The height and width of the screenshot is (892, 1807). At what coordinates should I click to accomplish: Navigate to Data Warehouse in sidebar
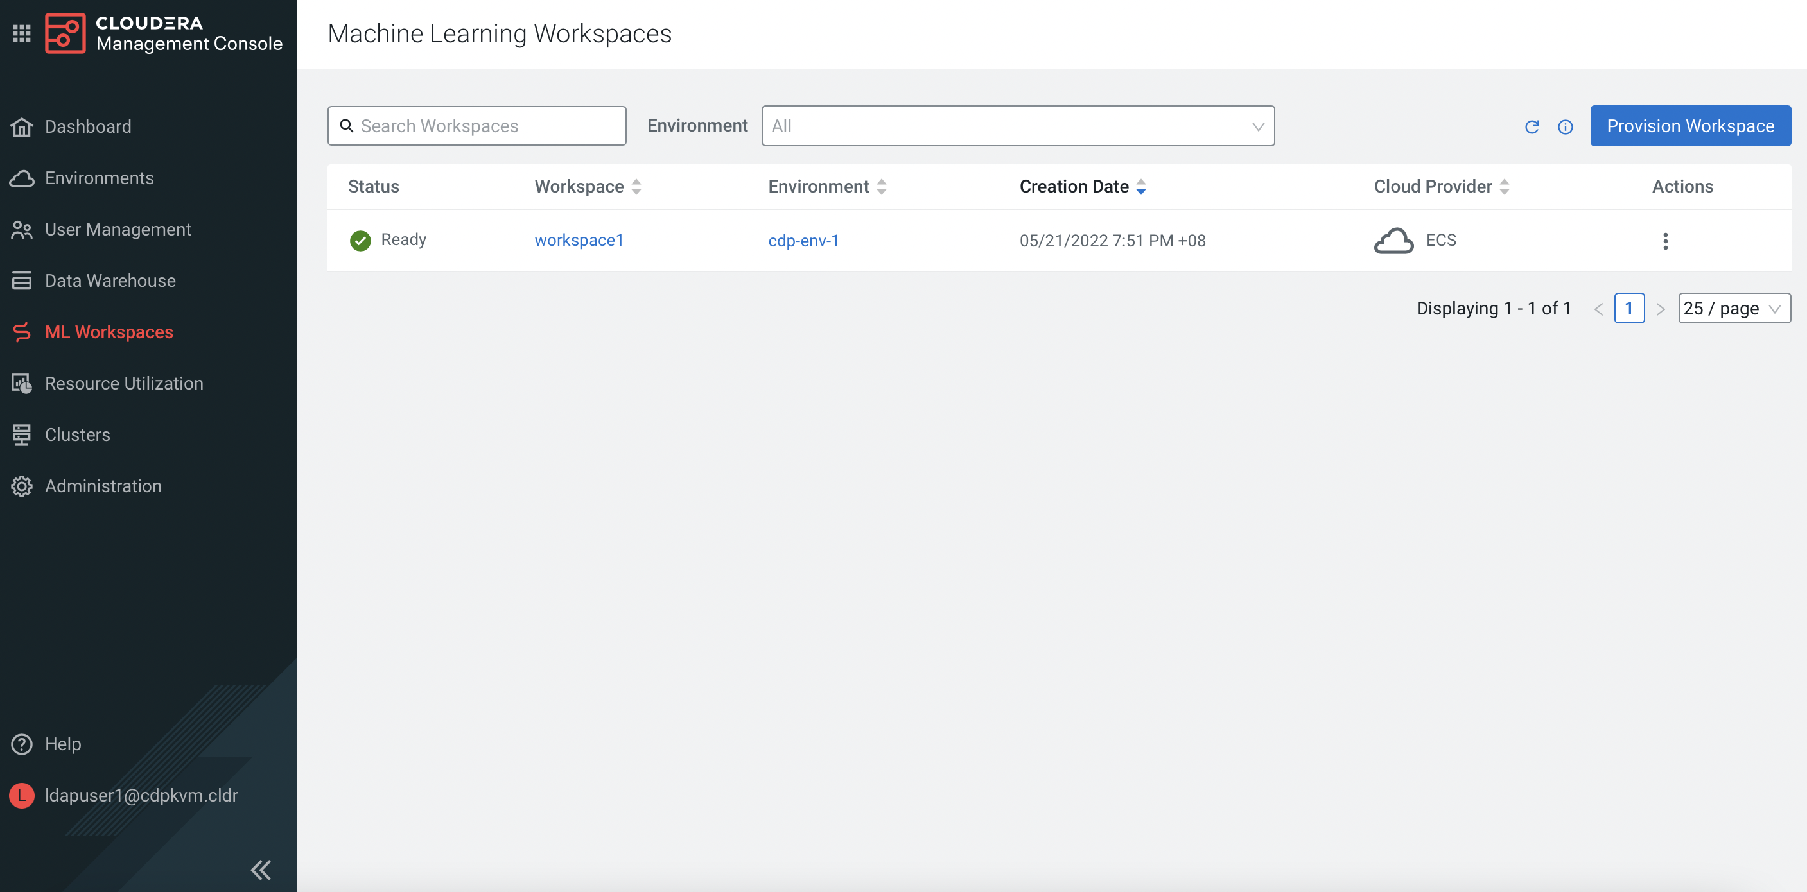[x=110, y=280]
